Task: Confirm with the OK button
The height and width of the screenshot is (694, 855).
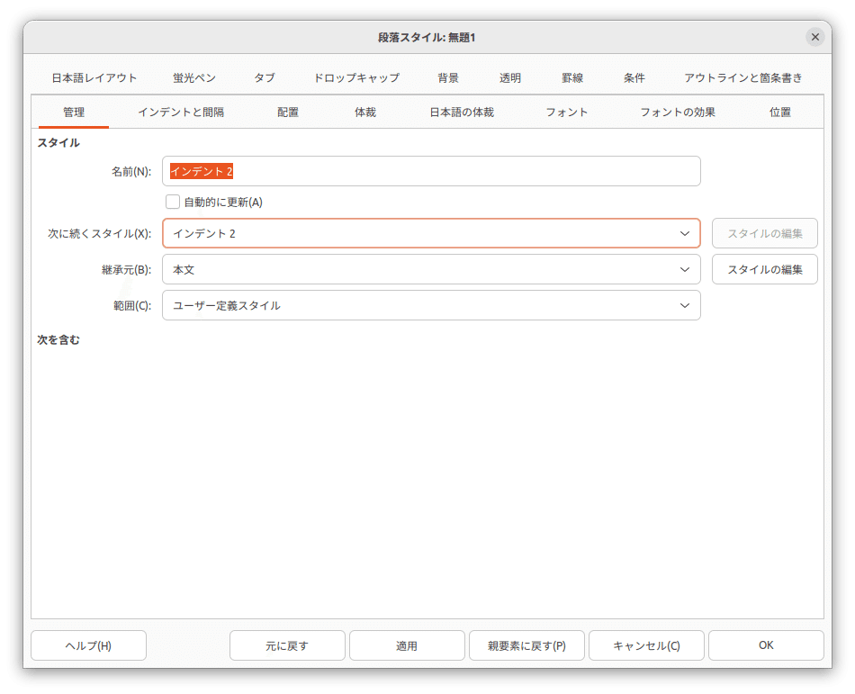Action: coord(766,645)
